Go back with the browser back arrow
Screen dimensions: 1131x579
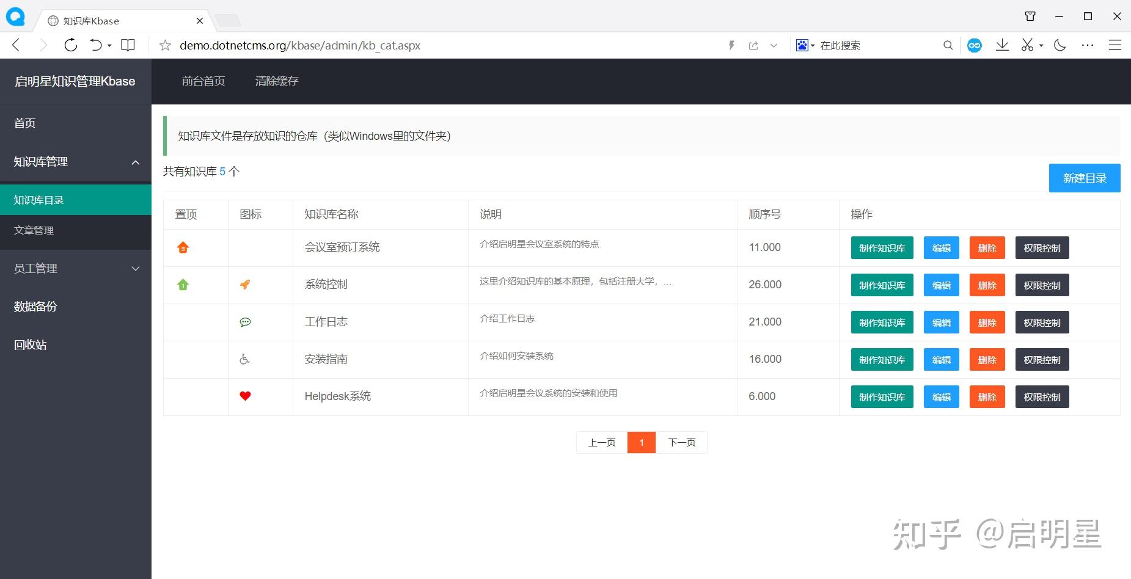point(16,45)
